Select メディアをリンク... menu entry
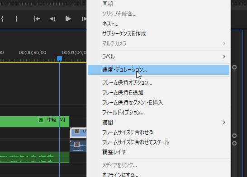This screenshot has height=177, width=247. tap(158, 165)
